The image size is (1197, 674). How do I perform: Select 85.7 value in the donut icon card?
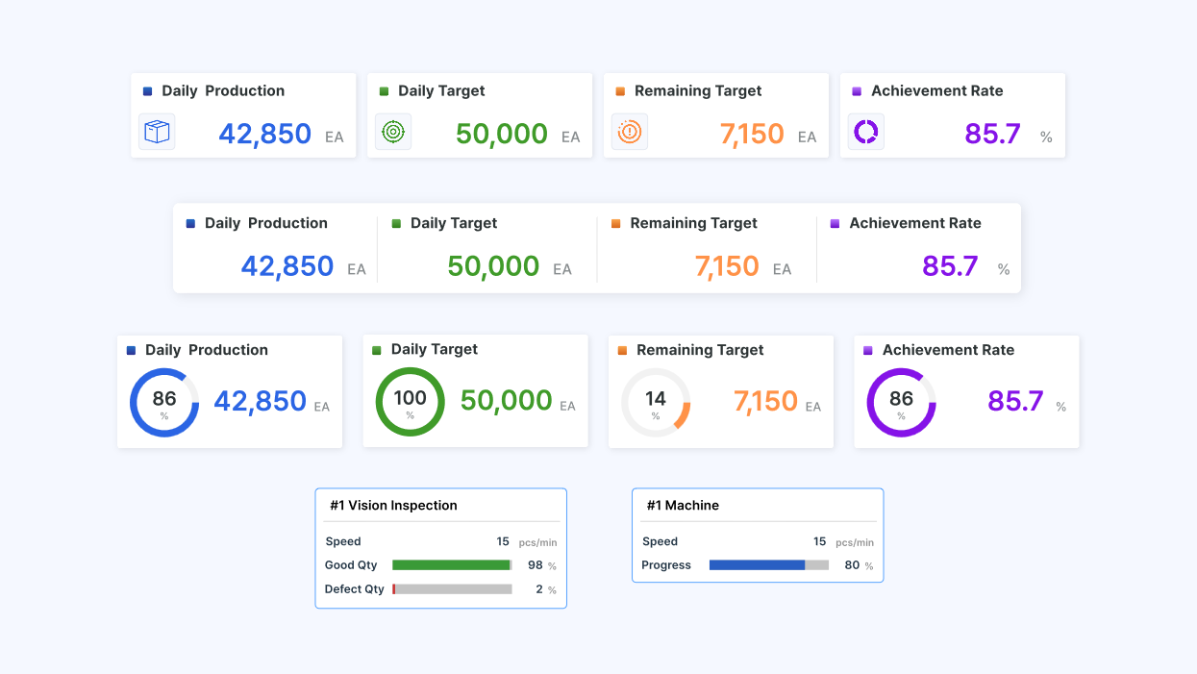(x=992, y=134)
